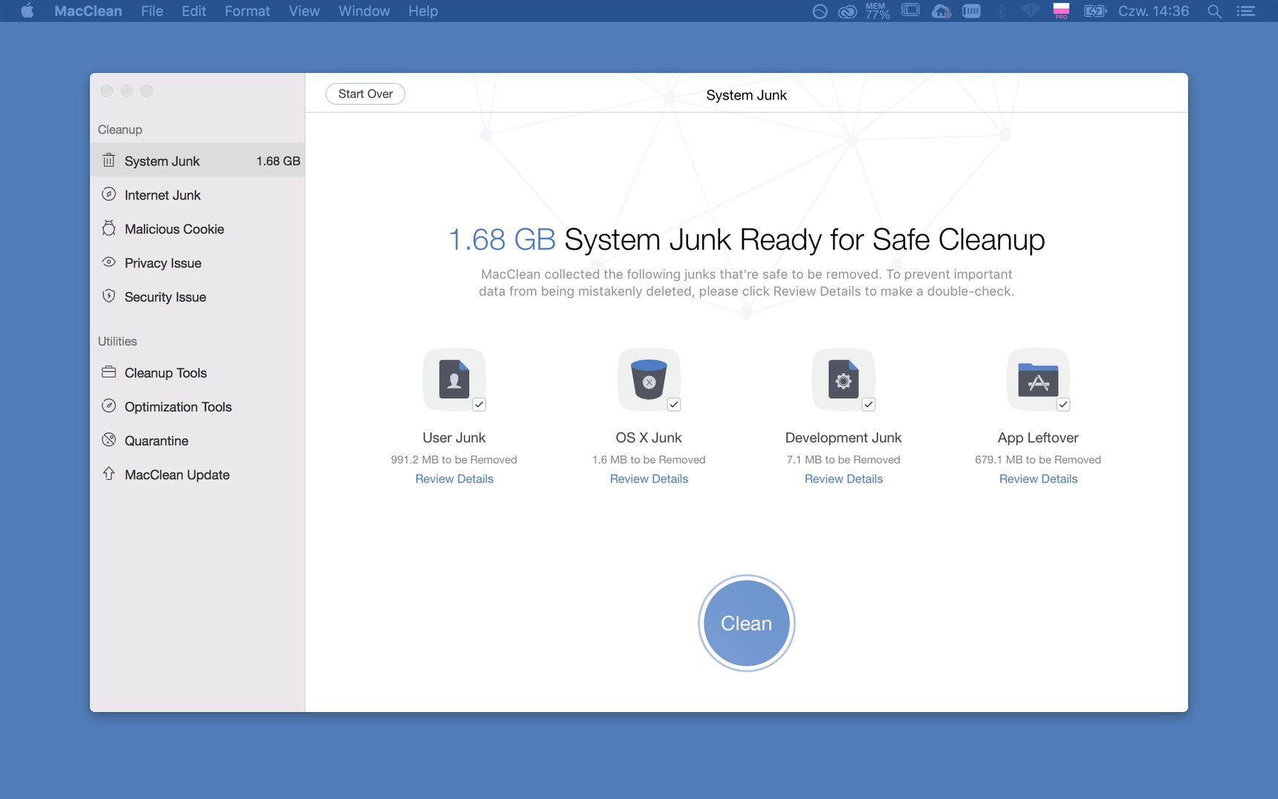Open Review Details for OS X Junk
This screenshot has height=799, width=1278.
click(x=649, y=479)
